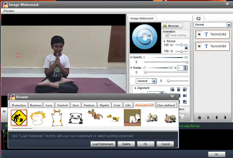
Task: Click the Load Watermark button
Action: pos(103,144)
